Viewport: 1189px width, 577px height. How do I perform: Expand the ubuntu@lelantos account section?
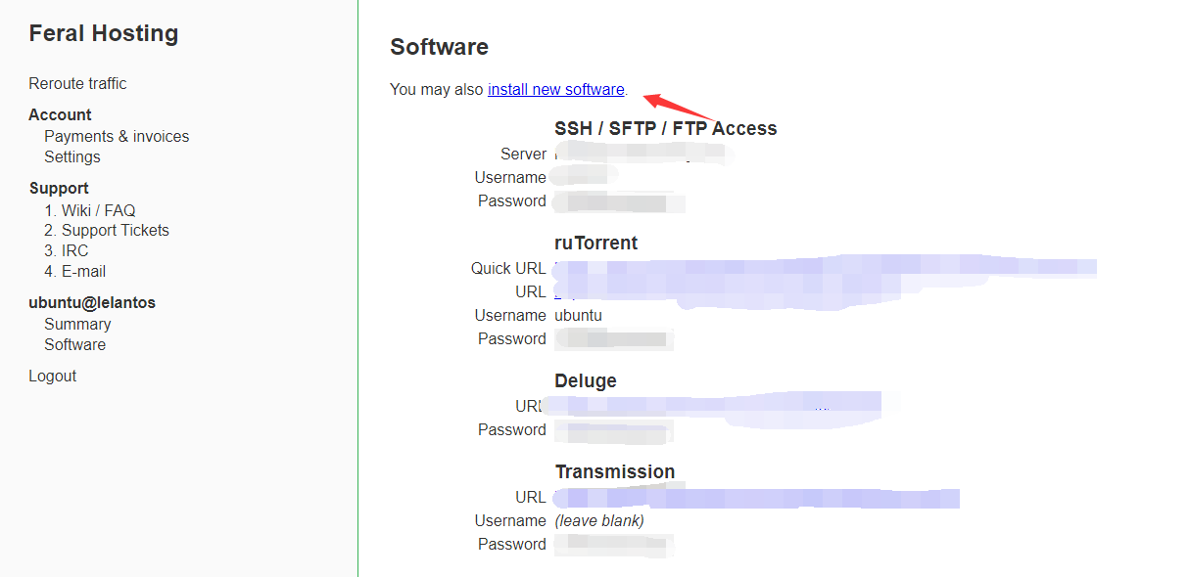click(92, 302)
